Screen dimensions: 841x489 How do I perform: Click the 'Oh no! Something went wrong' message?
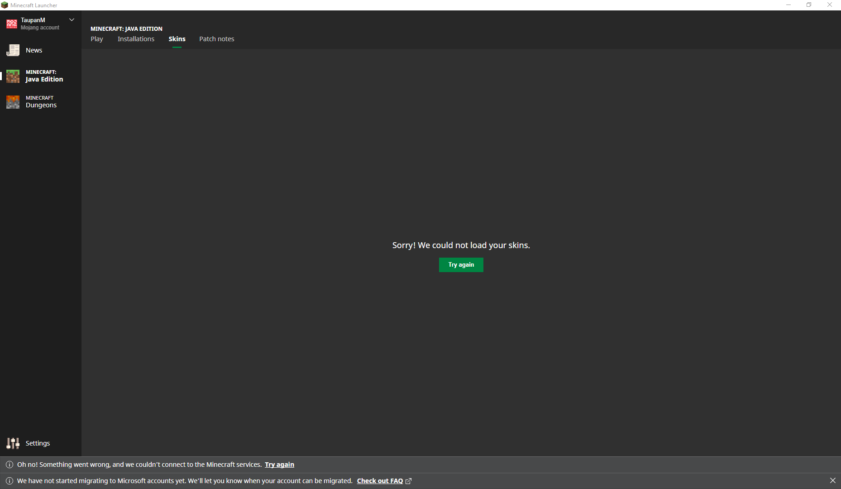pyautogui.click(x=139, y=465)
